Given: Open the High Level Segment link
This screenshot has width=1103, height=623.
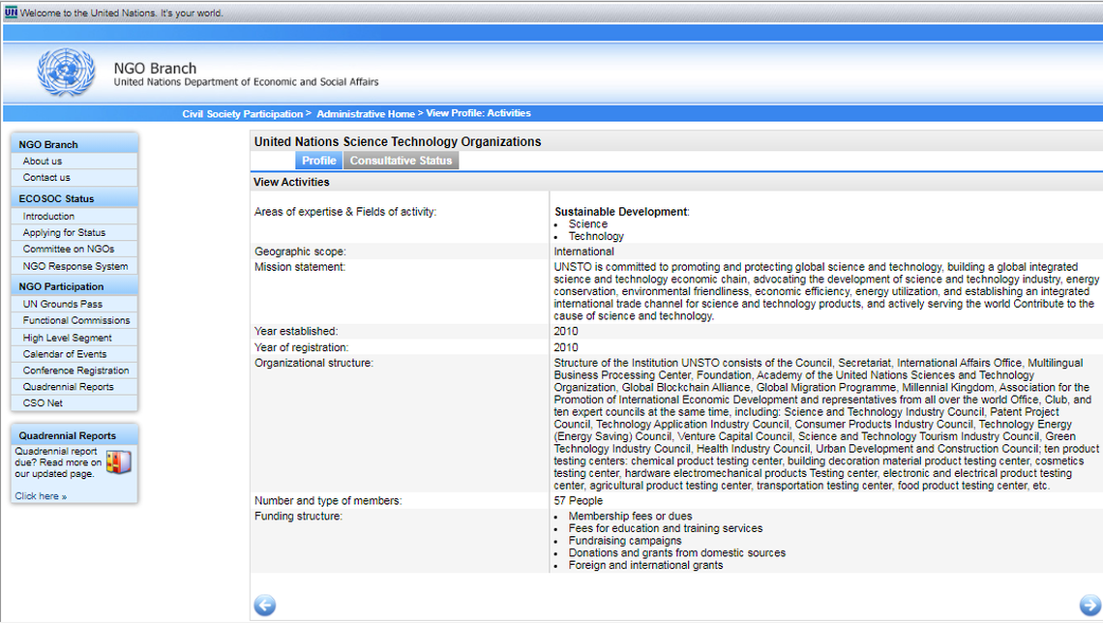Looking at the screenshot, I should tap(67, 339).
